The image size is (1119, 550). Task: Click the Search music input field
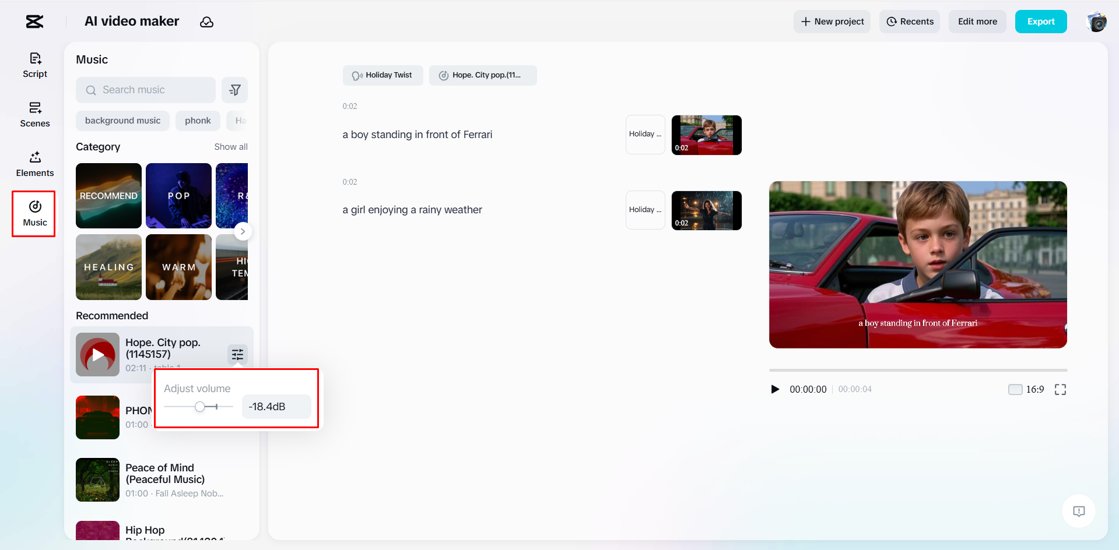pos(145,90)
